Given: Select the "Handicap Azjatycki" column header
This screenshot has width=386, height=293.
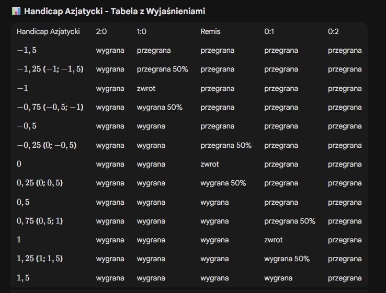Looking at the screenshot, I should click(48, 31).
